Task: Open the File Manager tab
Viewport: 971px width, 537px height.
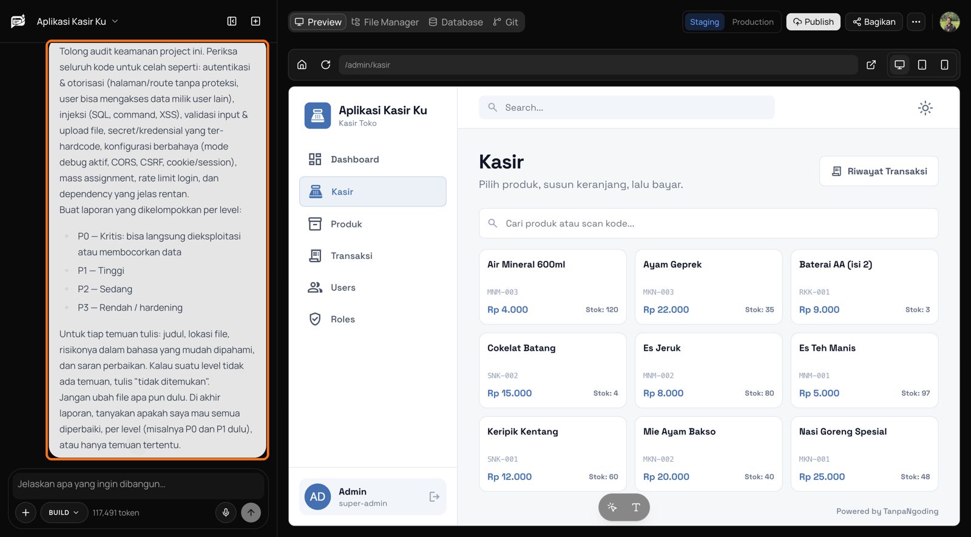Action: tap(385, 22)
